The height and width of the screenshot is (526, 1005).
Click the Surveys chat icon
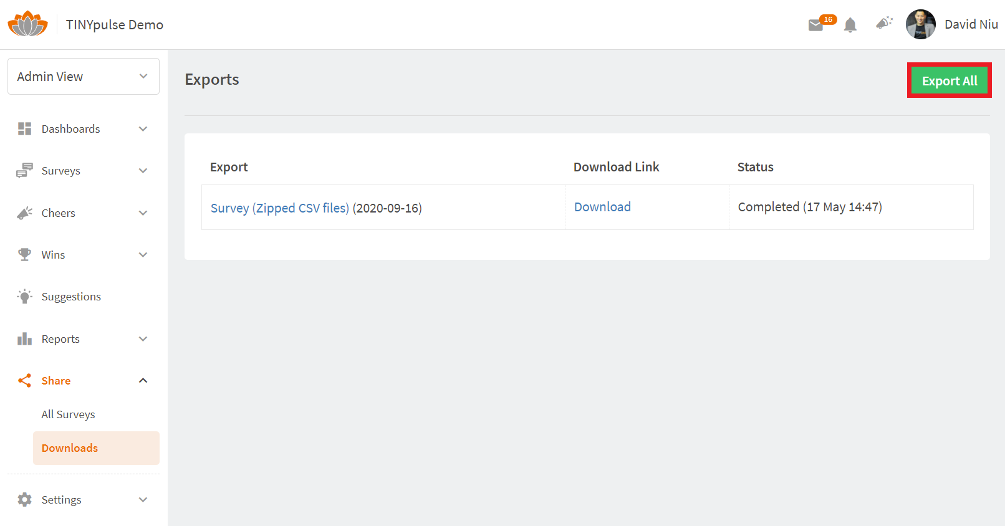tap(24, 171)
